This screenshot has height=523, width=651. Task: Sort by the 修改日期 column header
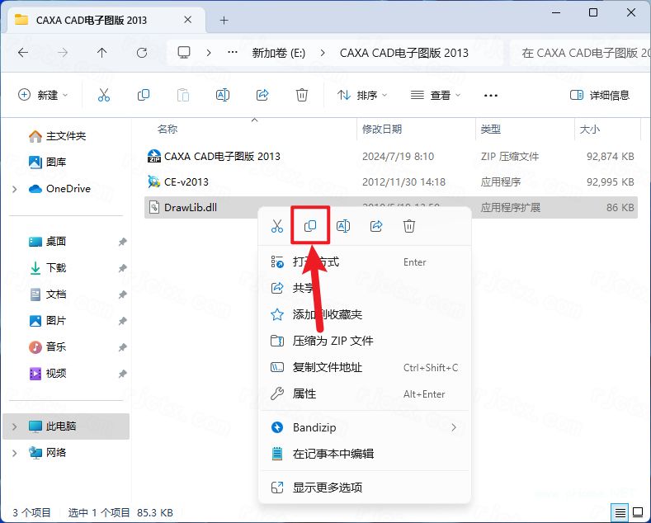click(382, 129)
